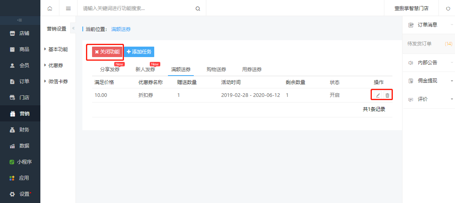Click the home icon in top bar

(50, 8)
